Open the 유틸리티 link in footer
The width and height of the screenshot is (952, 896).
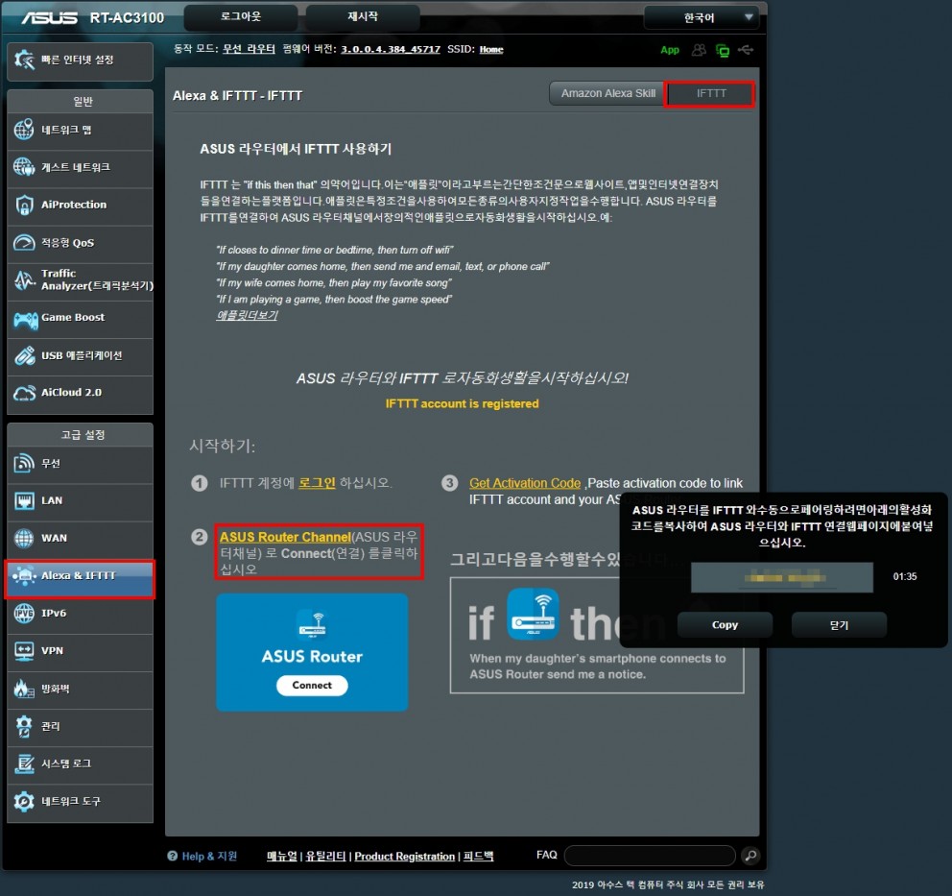tap(325, 856)
